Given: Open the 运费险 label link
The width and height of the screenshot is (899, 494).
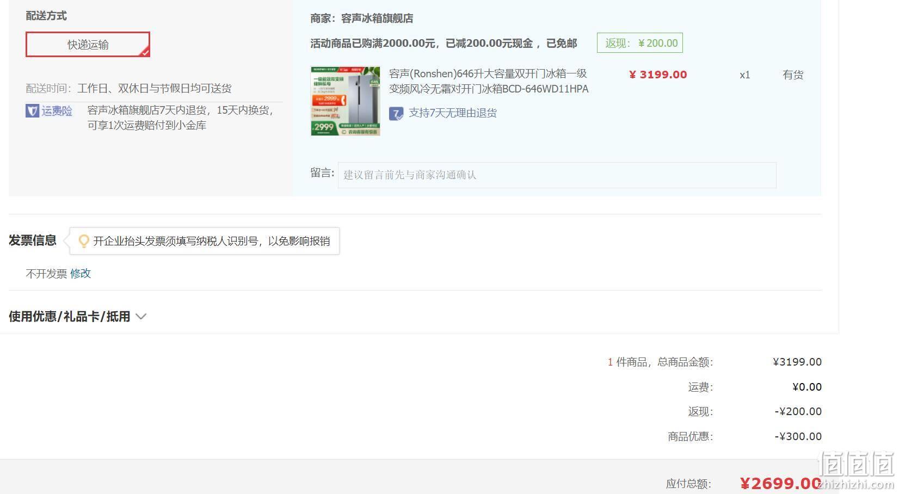Looking at the screenshot, I should tap(57, 111).
